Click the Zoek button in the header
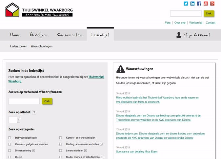 click(x=209, y=13)
